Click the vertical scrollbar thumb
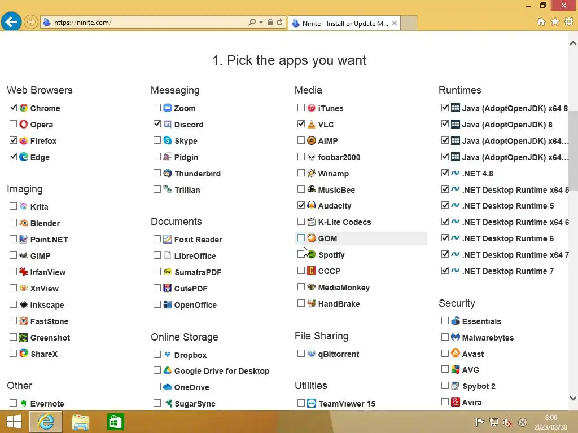Viewport: 578px width, 433px height. (x=573, y=150)
